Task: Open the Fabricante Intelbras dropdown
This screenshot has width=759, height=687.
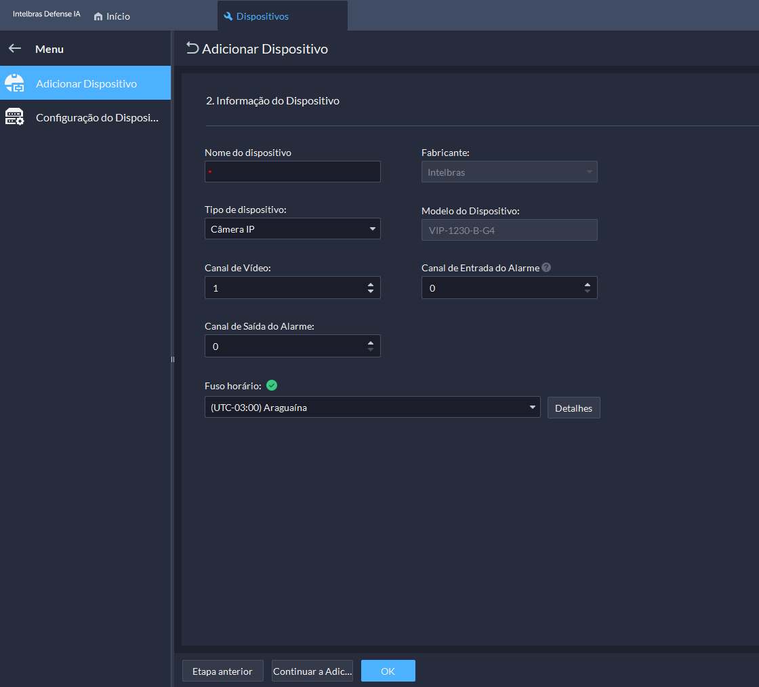Action: (x=509, y=172)
